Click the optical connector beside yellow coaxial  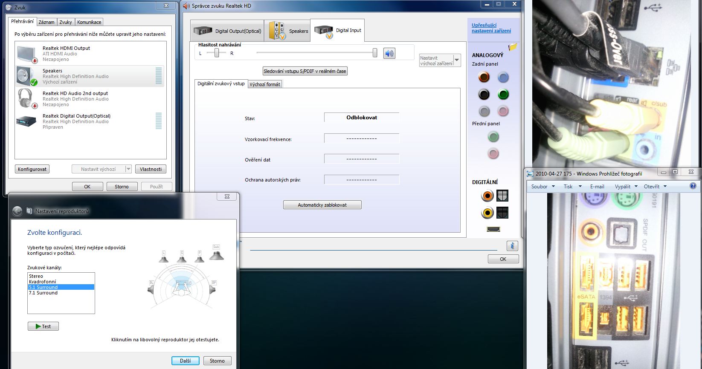click(502, 213)
